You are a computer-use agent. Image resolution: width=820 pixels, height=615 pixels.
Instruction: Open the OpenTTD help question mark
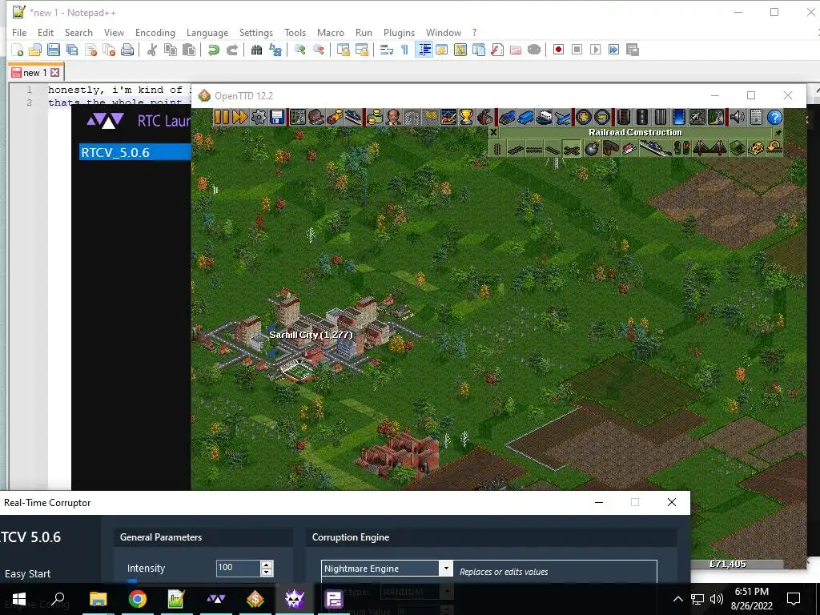click(x=774, y=117)
